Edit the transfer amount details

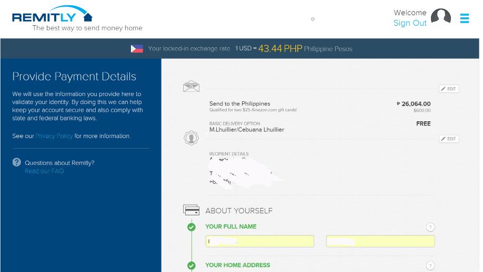449,89
